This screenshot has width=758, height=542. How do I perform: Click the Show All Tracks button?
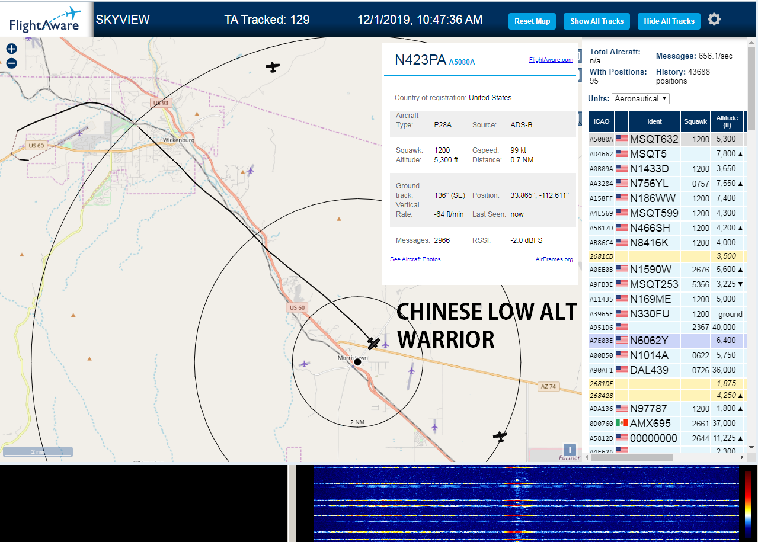click(x=597, y=21)
